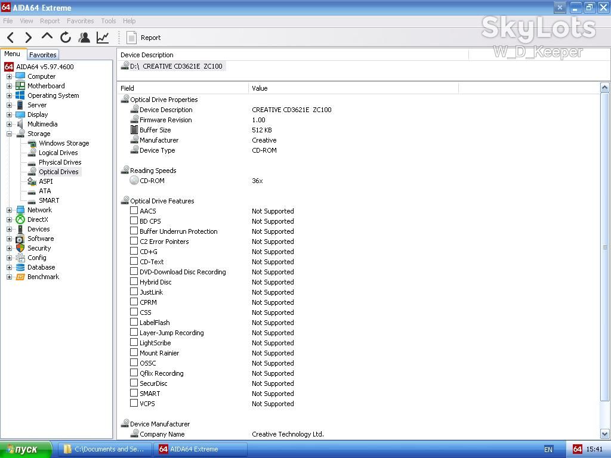
Task: Click the scroll down arrow of details list
Action: point(605,434)
